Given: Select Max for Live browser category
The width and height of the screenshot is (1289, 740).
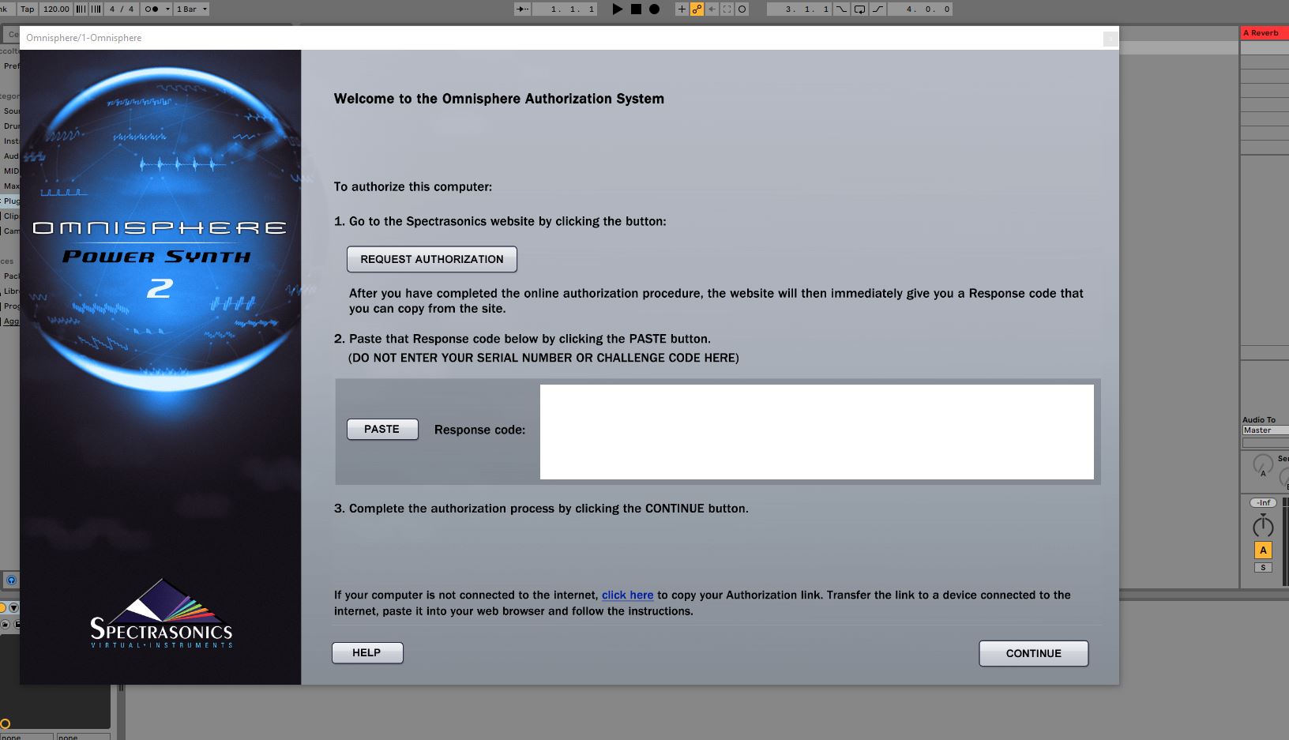Looking at the screenshot, I should [x=11, y=186].
